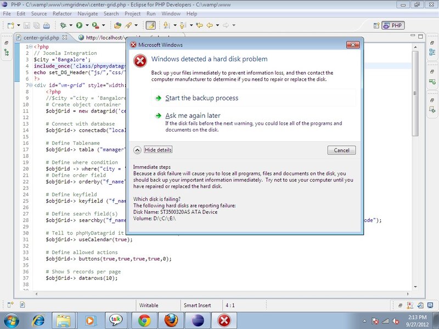Open Google Chrome from taskbar
The image size is (439, 329).
click(x=144, y=321)
